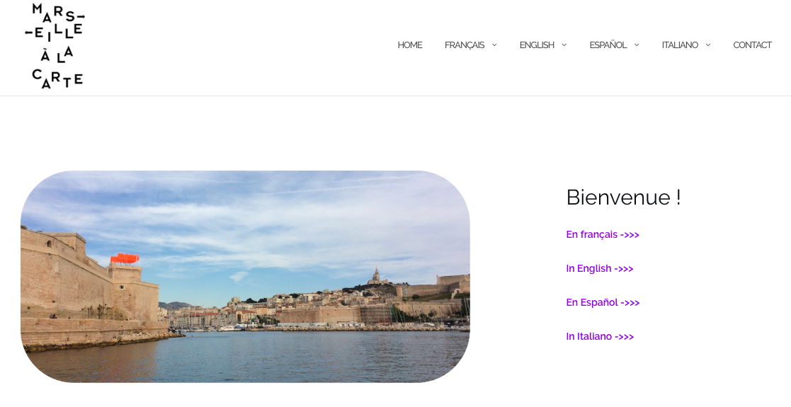Open the ESPAÑOL menu item
Screen dimensions: 791x407
(608, 45)
